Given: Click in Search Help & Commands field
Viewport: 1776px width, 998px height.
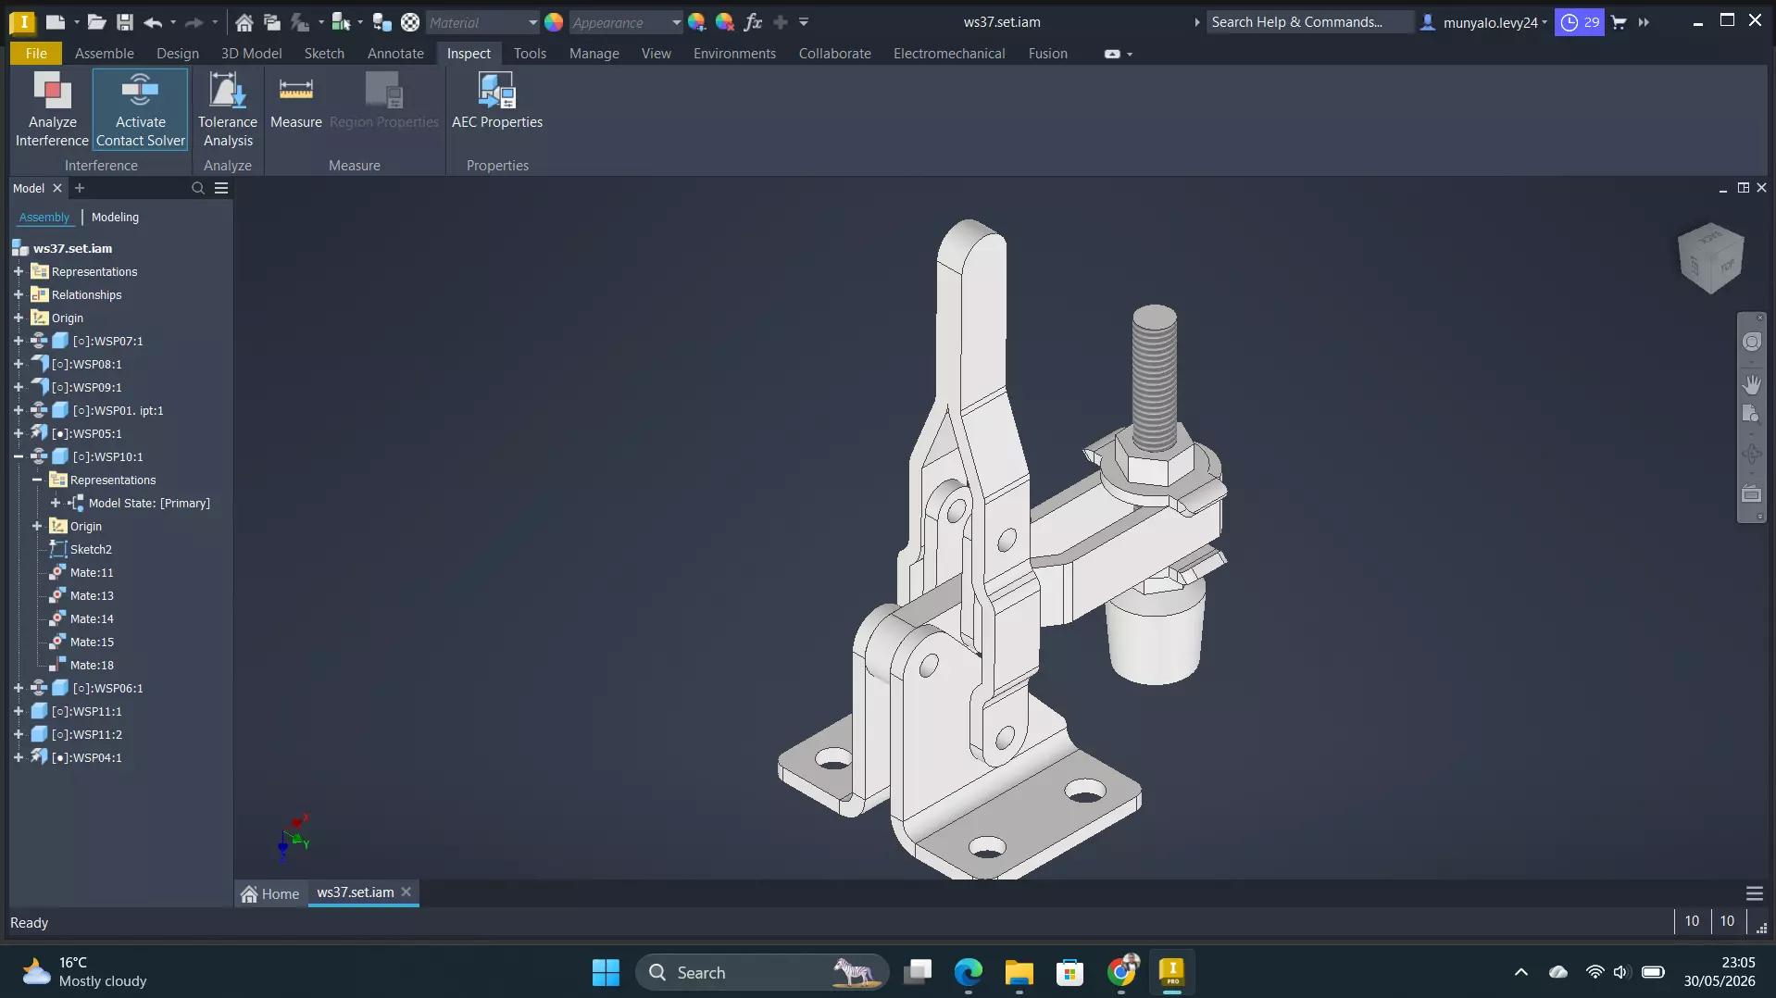Looking at the screenshot, I should coord(1309,22).
